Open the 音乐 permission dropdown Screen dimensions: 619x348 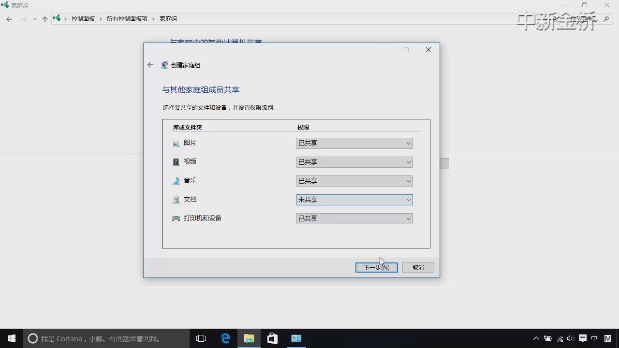[354, 181]
